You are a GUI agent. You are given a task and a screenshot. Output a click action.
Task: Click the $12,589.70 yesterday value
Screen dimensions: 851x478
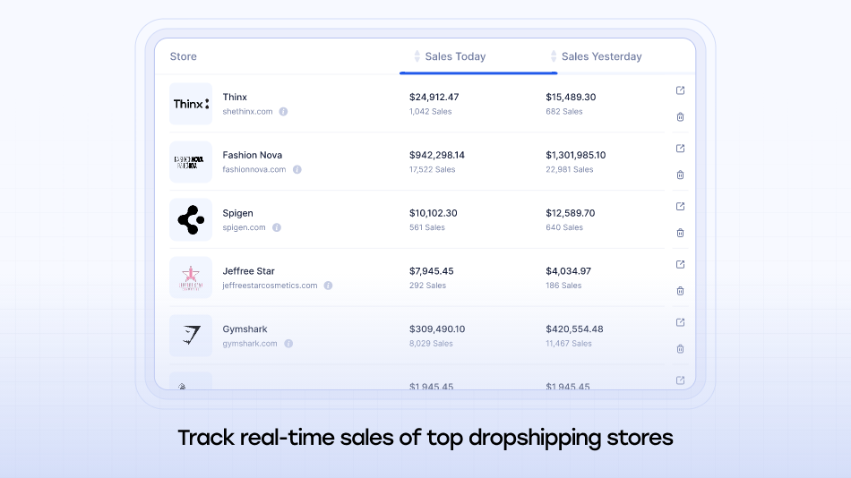[x=571, y=213]
